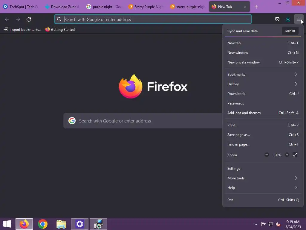Switch to the starry-purple-night tab
Screen dimensions: 306x230
point(187,7)
